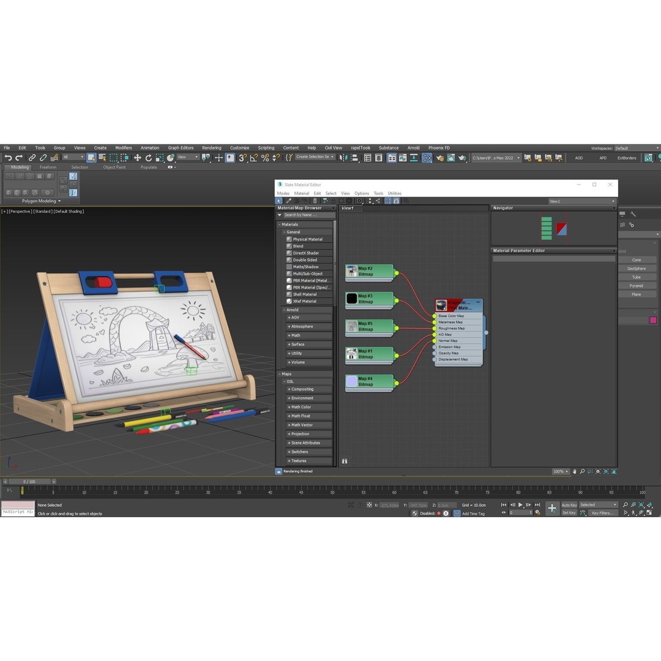Open the Curve Editor icon
661x661 pixels.
pyautogui.click(x=403, y=158)
